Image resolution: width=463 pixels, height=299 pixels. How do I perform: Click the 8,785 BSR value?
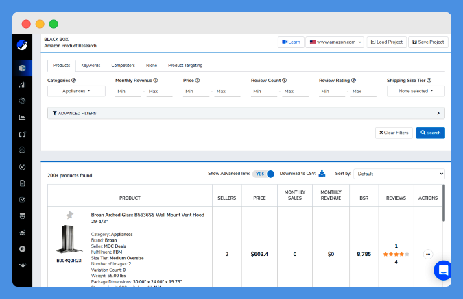coord(364,255)
